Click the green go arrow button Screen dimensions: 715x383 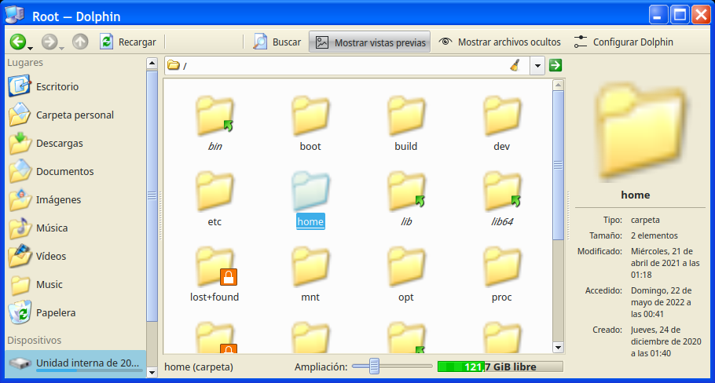555,65
